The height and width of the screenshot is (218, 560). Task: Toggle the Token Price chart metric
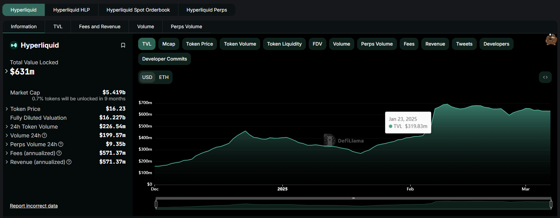point(200,44)
